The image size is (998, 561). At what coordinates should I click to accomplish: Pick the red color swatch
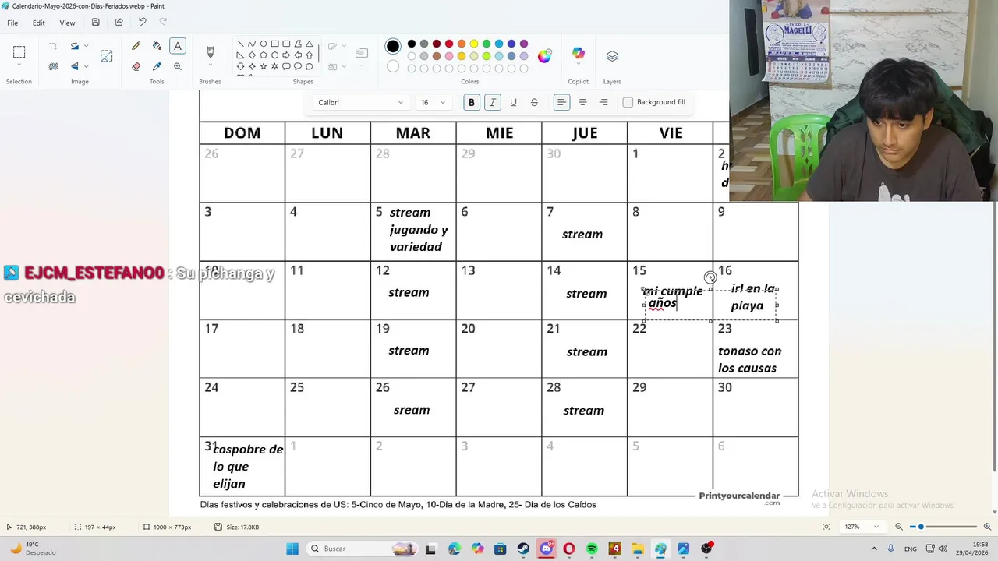449,44
